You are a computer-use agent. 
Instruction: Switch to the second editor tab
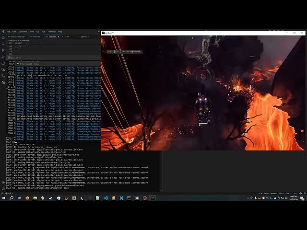35,37
